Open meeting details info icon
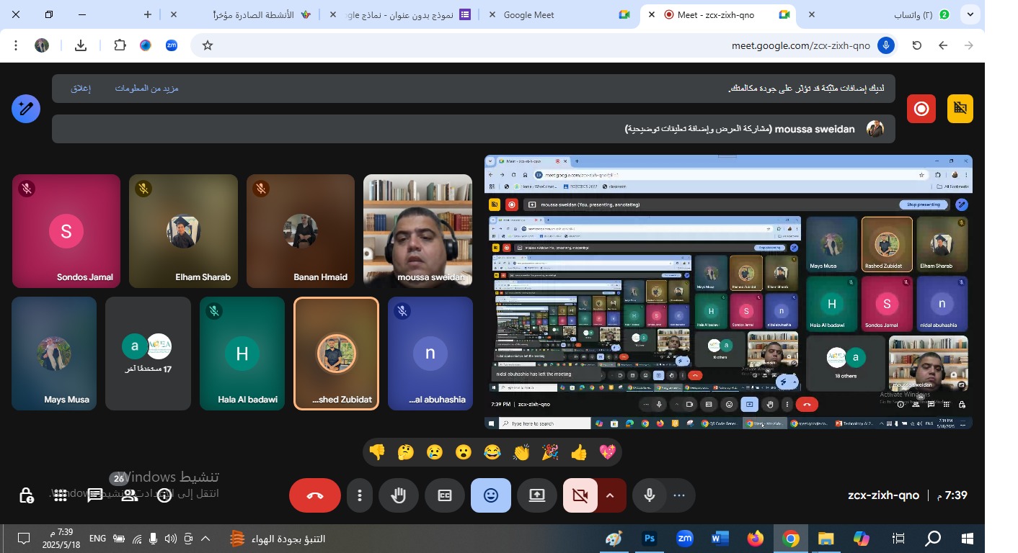Screen dimensions: 1018x553 click(164, 495)
